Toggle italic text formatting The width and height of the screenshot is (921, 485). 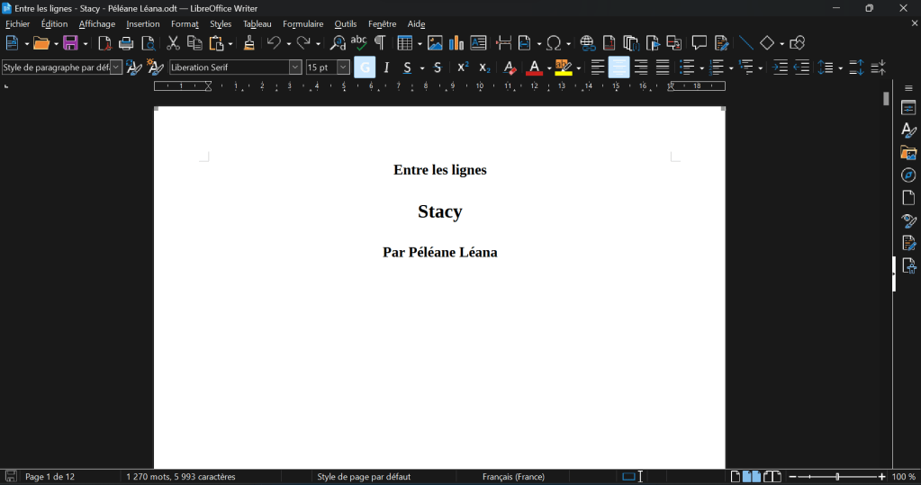(x=386, y=67)
